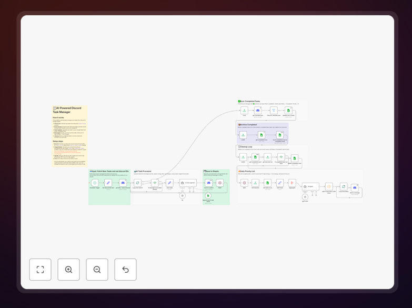
Task: Select the Limit node in Sync Completed Tasks
Action: click(244, 111)
